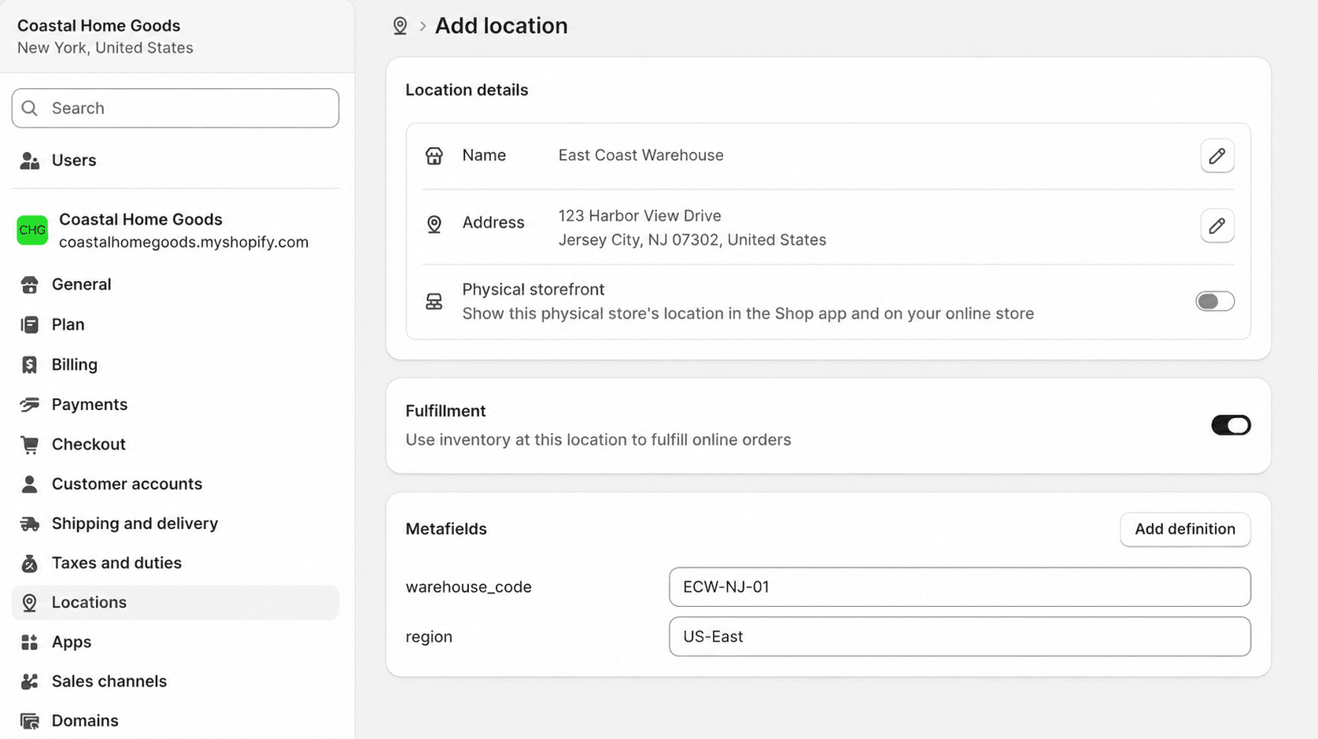
Task: Edit the location name with pencil icon
Action: tap(1217, 156)
